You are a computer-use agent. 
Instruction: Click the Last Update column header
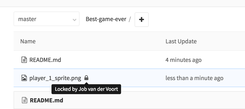point(181,41)
